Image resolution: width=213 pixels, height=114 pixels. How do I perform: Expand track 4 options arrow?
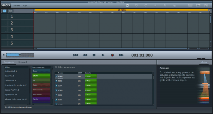[x=6, y=38]
